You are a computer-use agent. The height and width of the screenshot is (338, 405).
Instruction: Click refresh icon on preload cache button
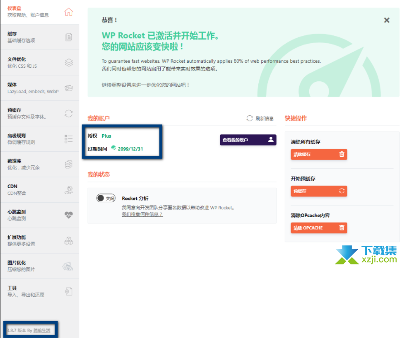(342, 191)
